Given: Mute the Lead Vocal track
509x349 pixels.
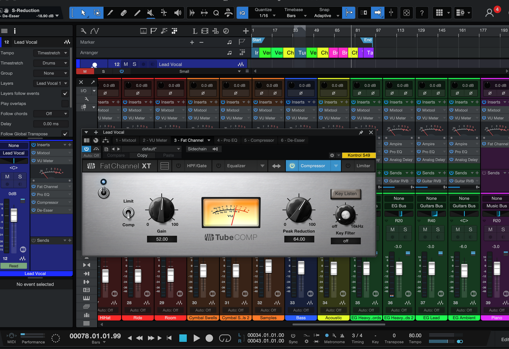Looking at the screenshot, I should click(126, 64).
